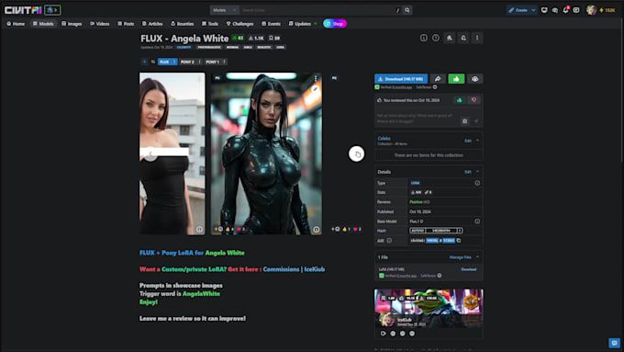Open the Models search scope dropdown
624x352 pixels.
[224, 10]
